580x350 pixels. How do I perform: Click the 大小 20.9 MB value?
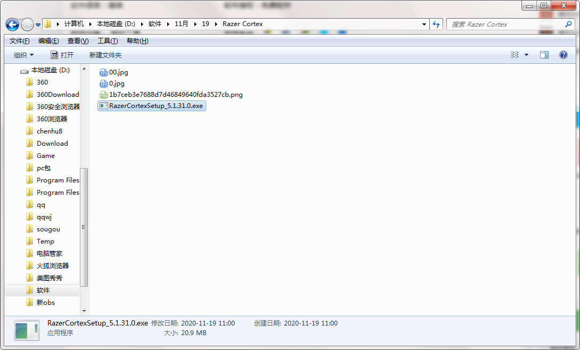[x=193, y=333]
